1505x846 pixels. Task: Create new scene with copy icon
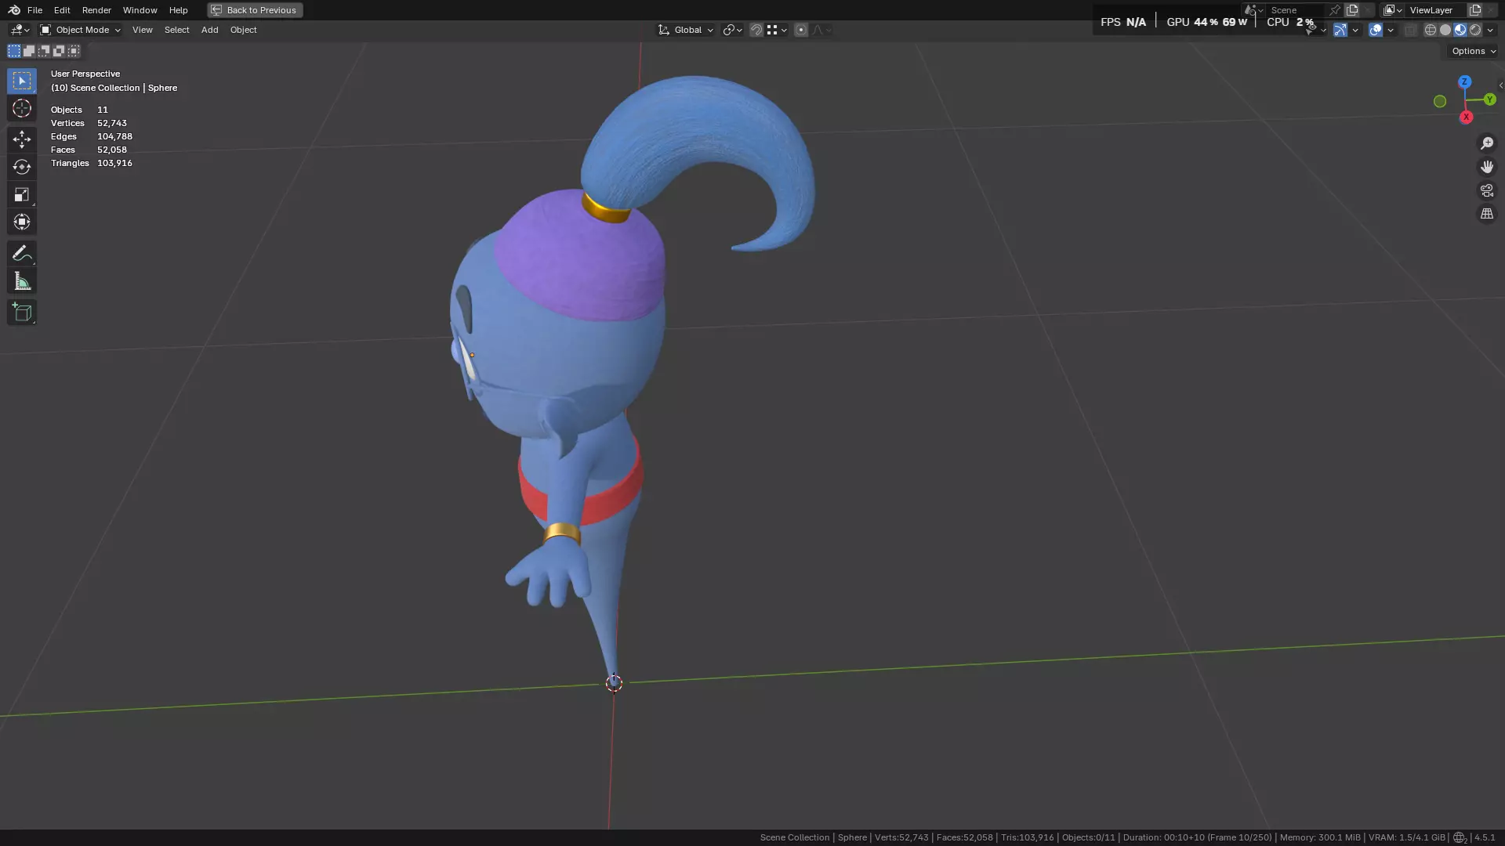pos(1352,10)
